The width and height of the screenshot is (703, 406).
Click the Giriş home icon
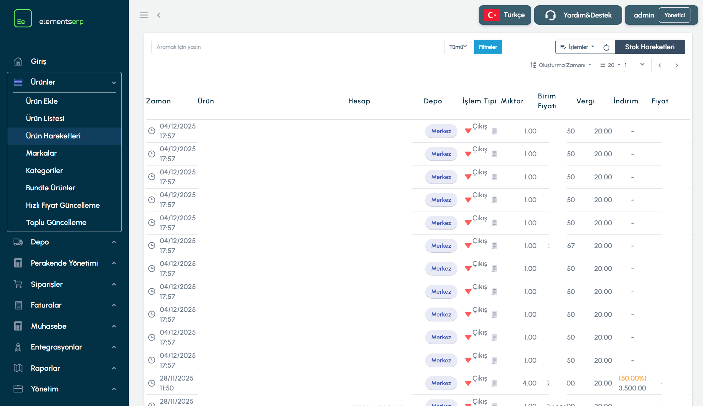tap(18, 61)
